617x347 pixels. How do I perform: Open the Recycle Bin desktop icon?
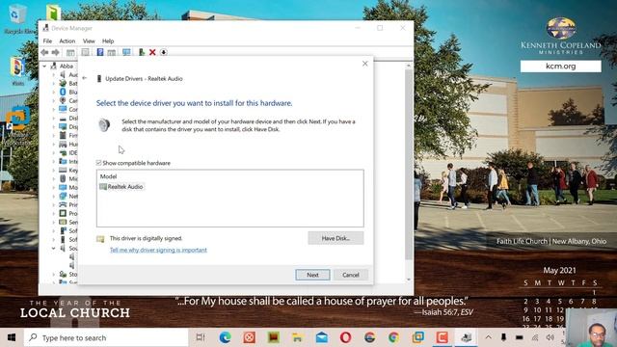(17, 18)
